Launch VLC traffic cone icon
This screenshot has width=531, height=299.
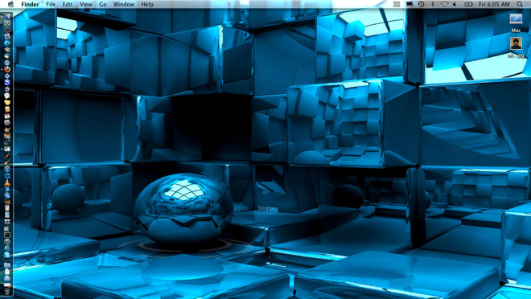click(7, 182)
